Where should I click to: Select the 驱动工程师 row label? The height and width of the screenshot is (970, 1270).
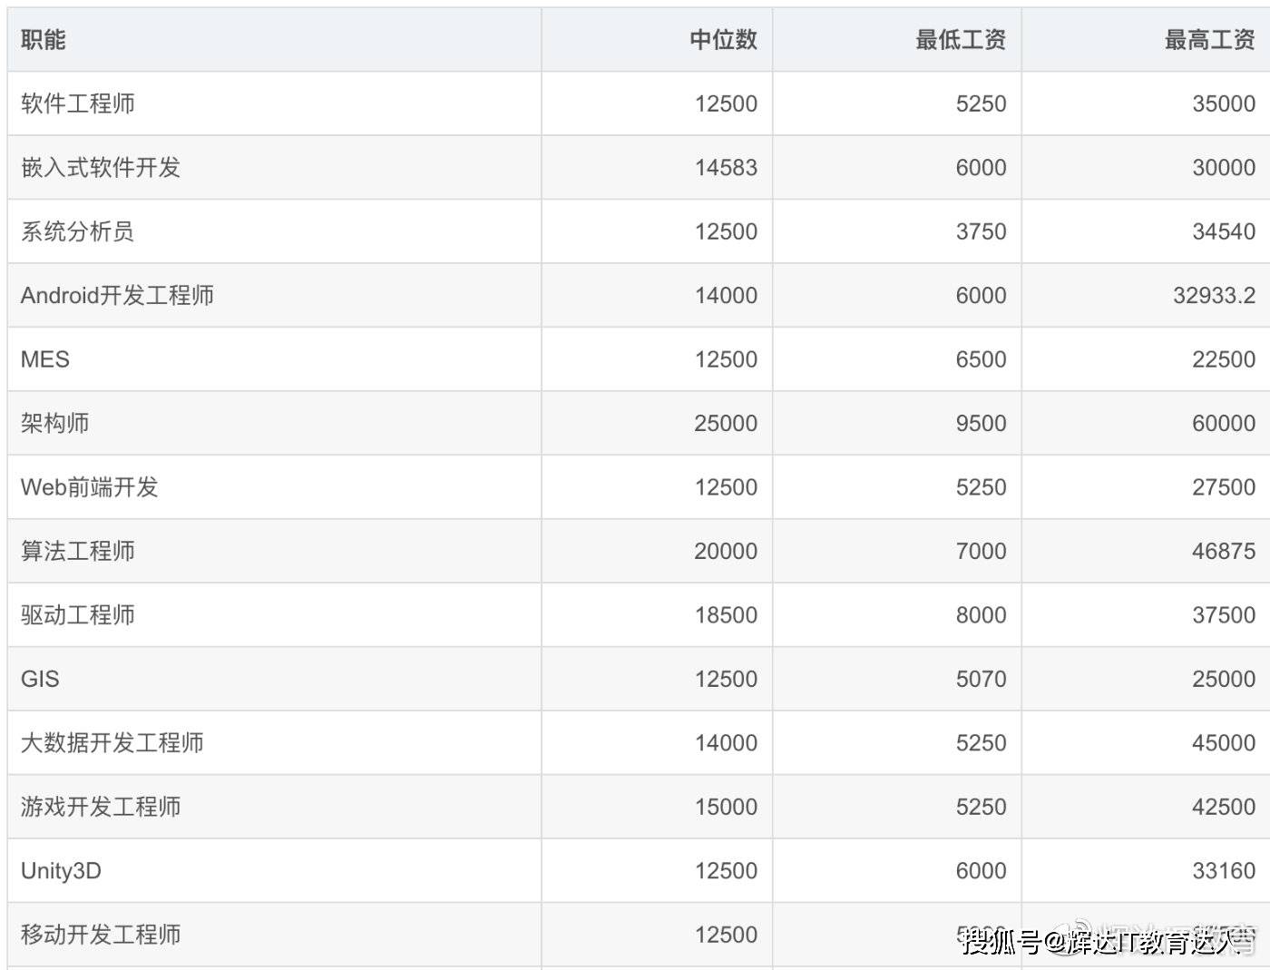point(78,615)
